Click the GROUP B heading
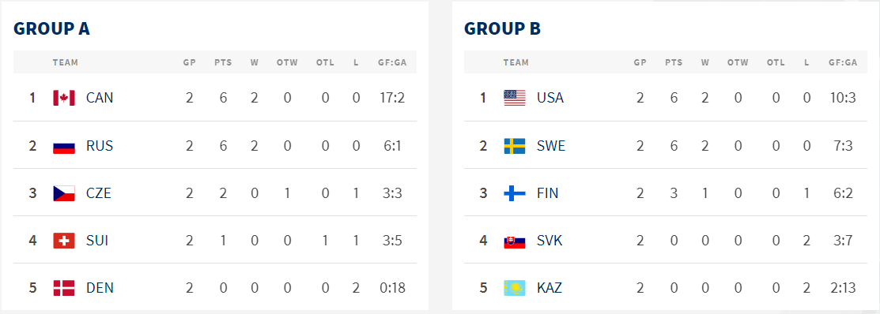880x314 pixels. pos(502,28)
